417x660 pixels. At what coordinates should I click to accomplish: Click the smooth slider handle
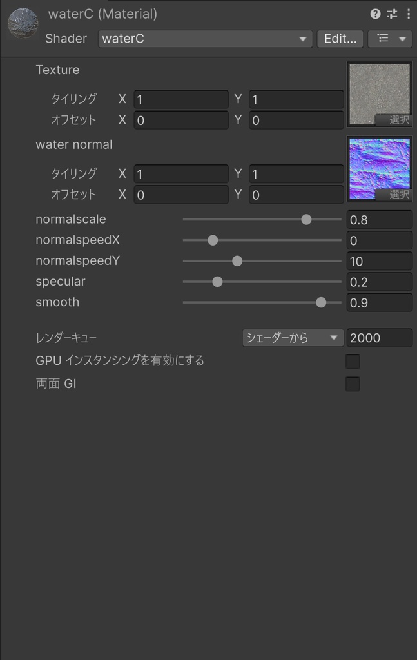321,302
